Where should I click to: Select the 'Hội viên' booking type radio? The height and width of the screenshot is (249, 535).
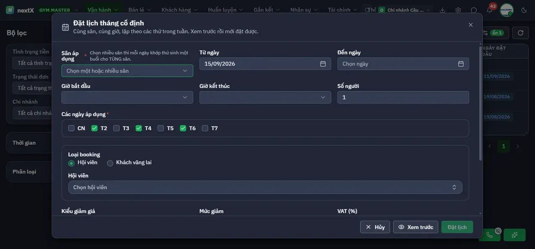(x=71, y=163)
